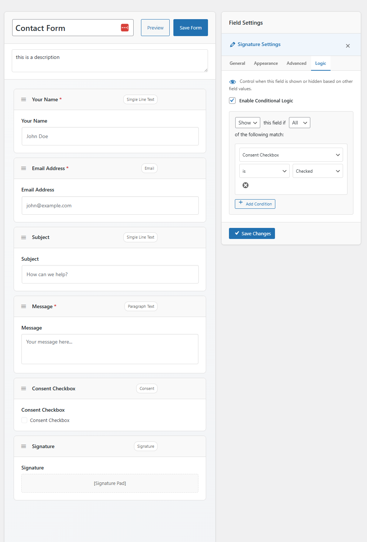
Task: Open the Show/Hide dropdown in logic rules
Action: pyautogui.click(x=247, y=122)
